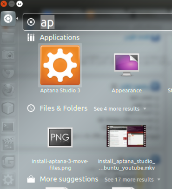Click the Applications category ruler-pencil icon
Screen dimensions: 172x189
[31, 37]
